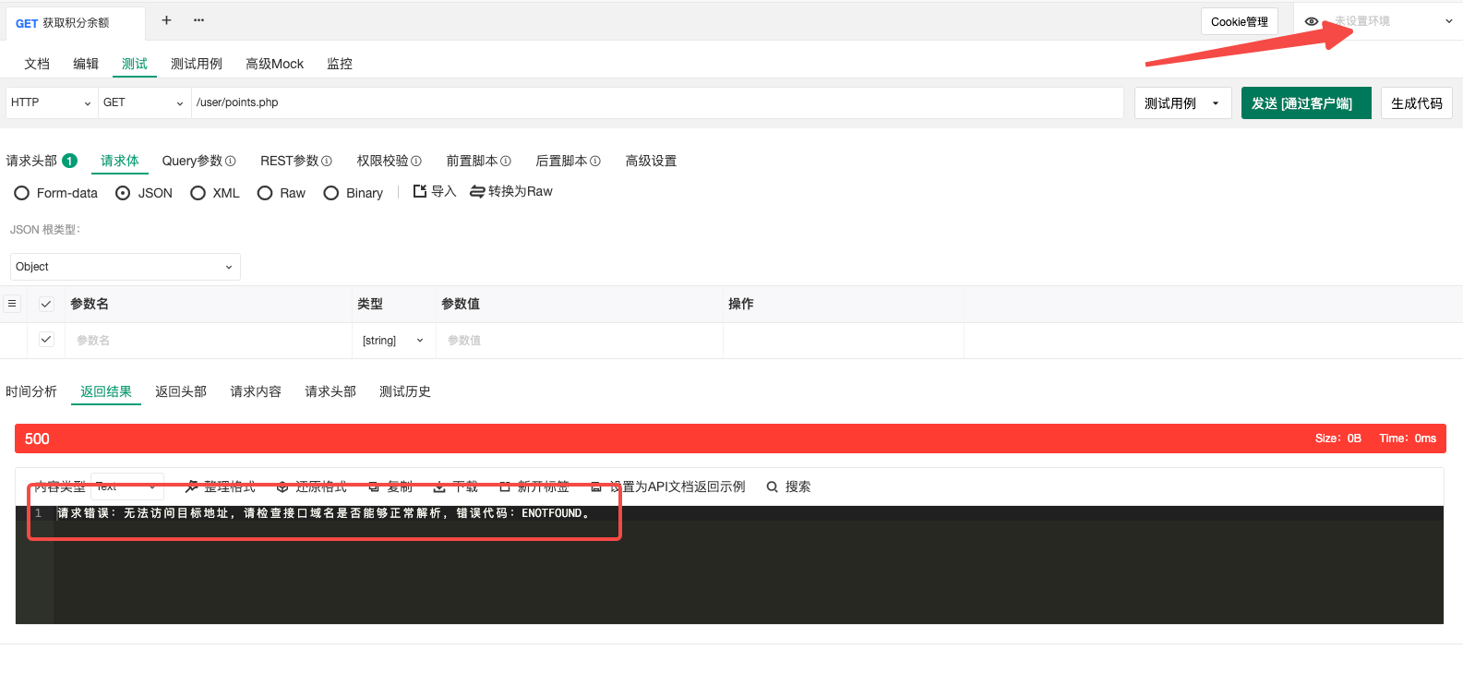Open the 测试用例 tab beside 高级Mock
The image size is (1463, 685).
pyautogui.click(x=197, y=64)
